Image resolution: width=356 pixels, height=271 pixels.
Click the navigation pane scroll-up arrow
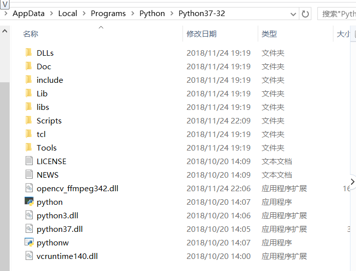point(5,31)
